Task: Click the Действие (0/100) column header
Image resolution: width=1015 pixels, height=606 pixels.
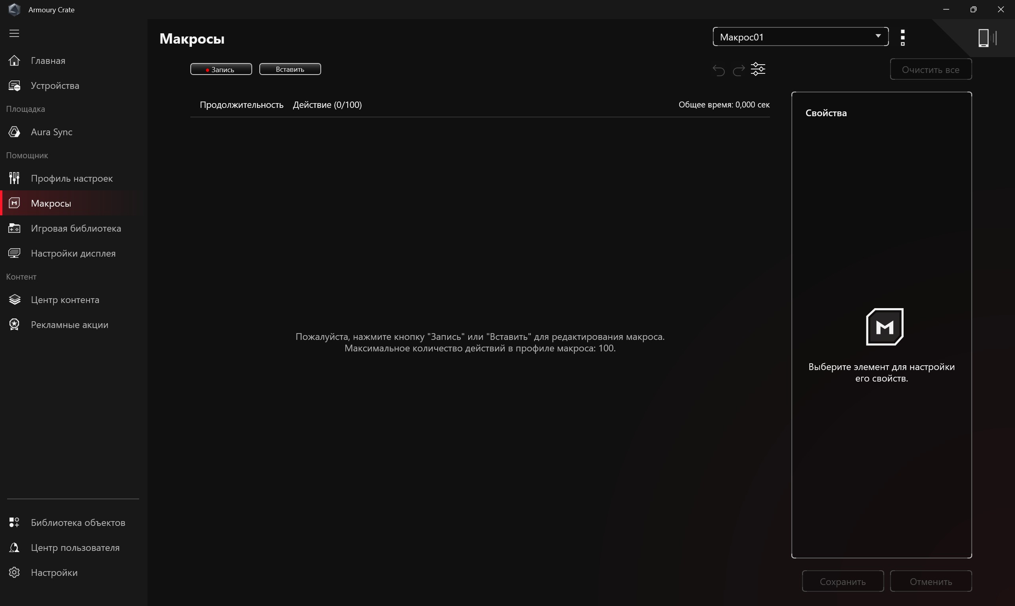Action: click(x=327, y=105)
